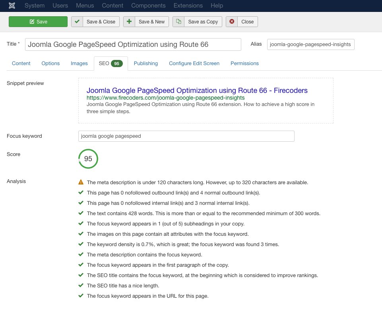Click checkmark beside SEO title contains keyword
The height and width of the screenshot is (312, 382).
click(81, 275)
